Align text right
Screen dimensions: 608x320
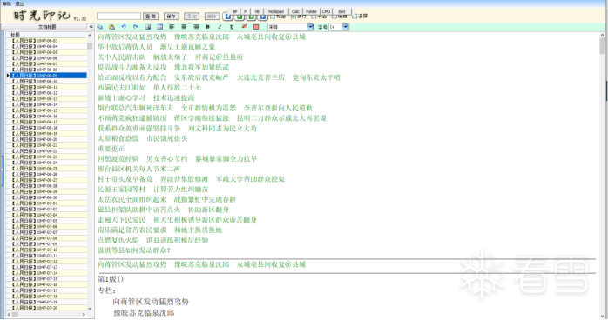tap(196, 27)
